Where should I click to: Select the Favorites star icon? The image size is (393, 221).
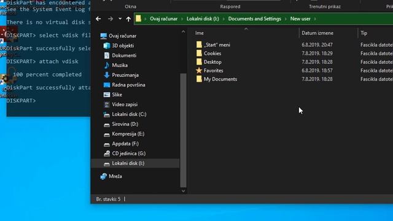199,71
